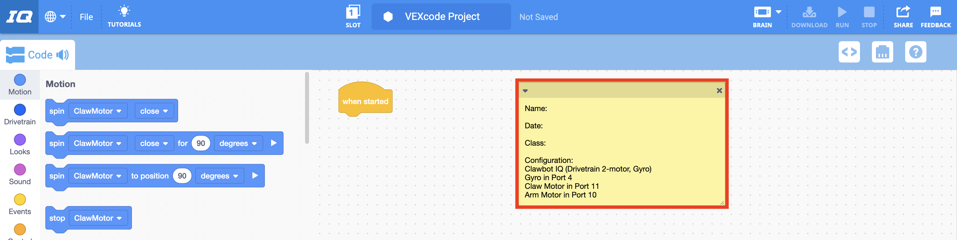Open degrees dropdown in spin to position block
Viewport: 957px width, 240px height.
tap(219, 176)
